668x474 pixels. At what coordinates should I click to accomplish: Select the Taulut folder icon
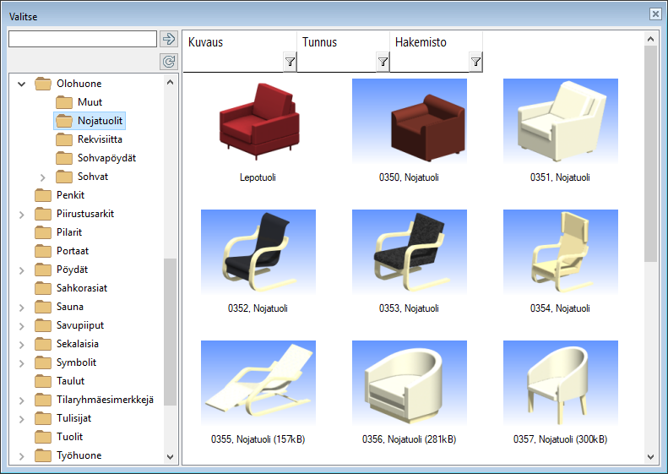43,381
